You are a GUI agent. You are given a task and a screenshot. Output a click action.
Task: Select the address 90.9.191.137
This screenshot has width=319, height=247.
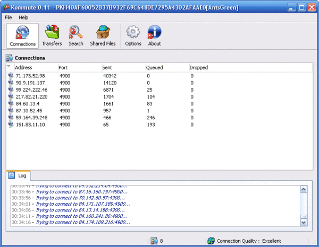(x=30, y=83)
